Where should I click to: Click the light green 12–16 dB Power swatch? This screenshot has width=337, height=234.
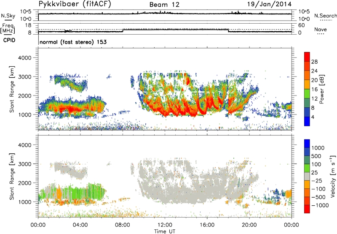pos(307,93)
